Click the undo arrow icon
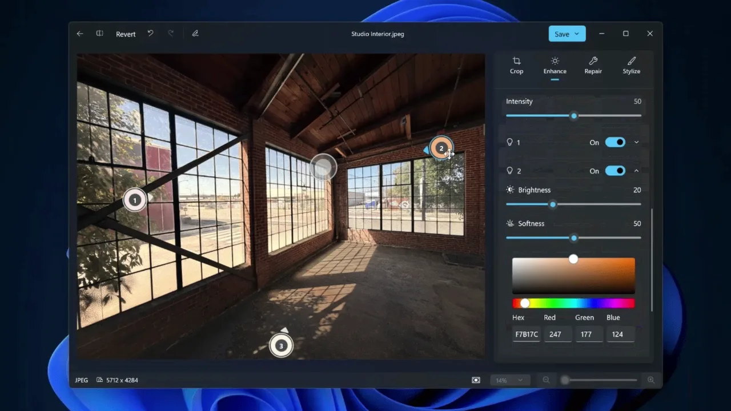This screenshot has height=411, width=731. point(150,34)
